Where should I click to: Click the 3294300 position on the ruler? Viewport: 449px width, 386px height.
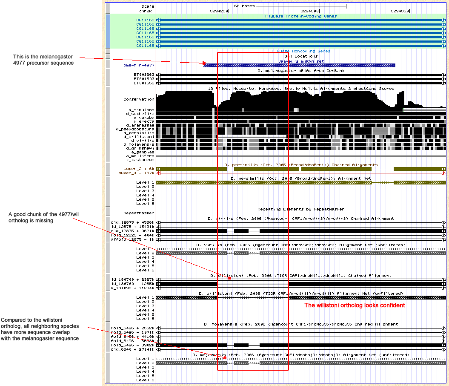point(310,11)
